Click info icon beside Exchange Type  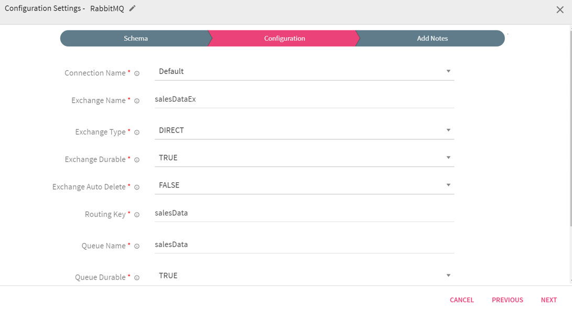click(x=137, y=132)
